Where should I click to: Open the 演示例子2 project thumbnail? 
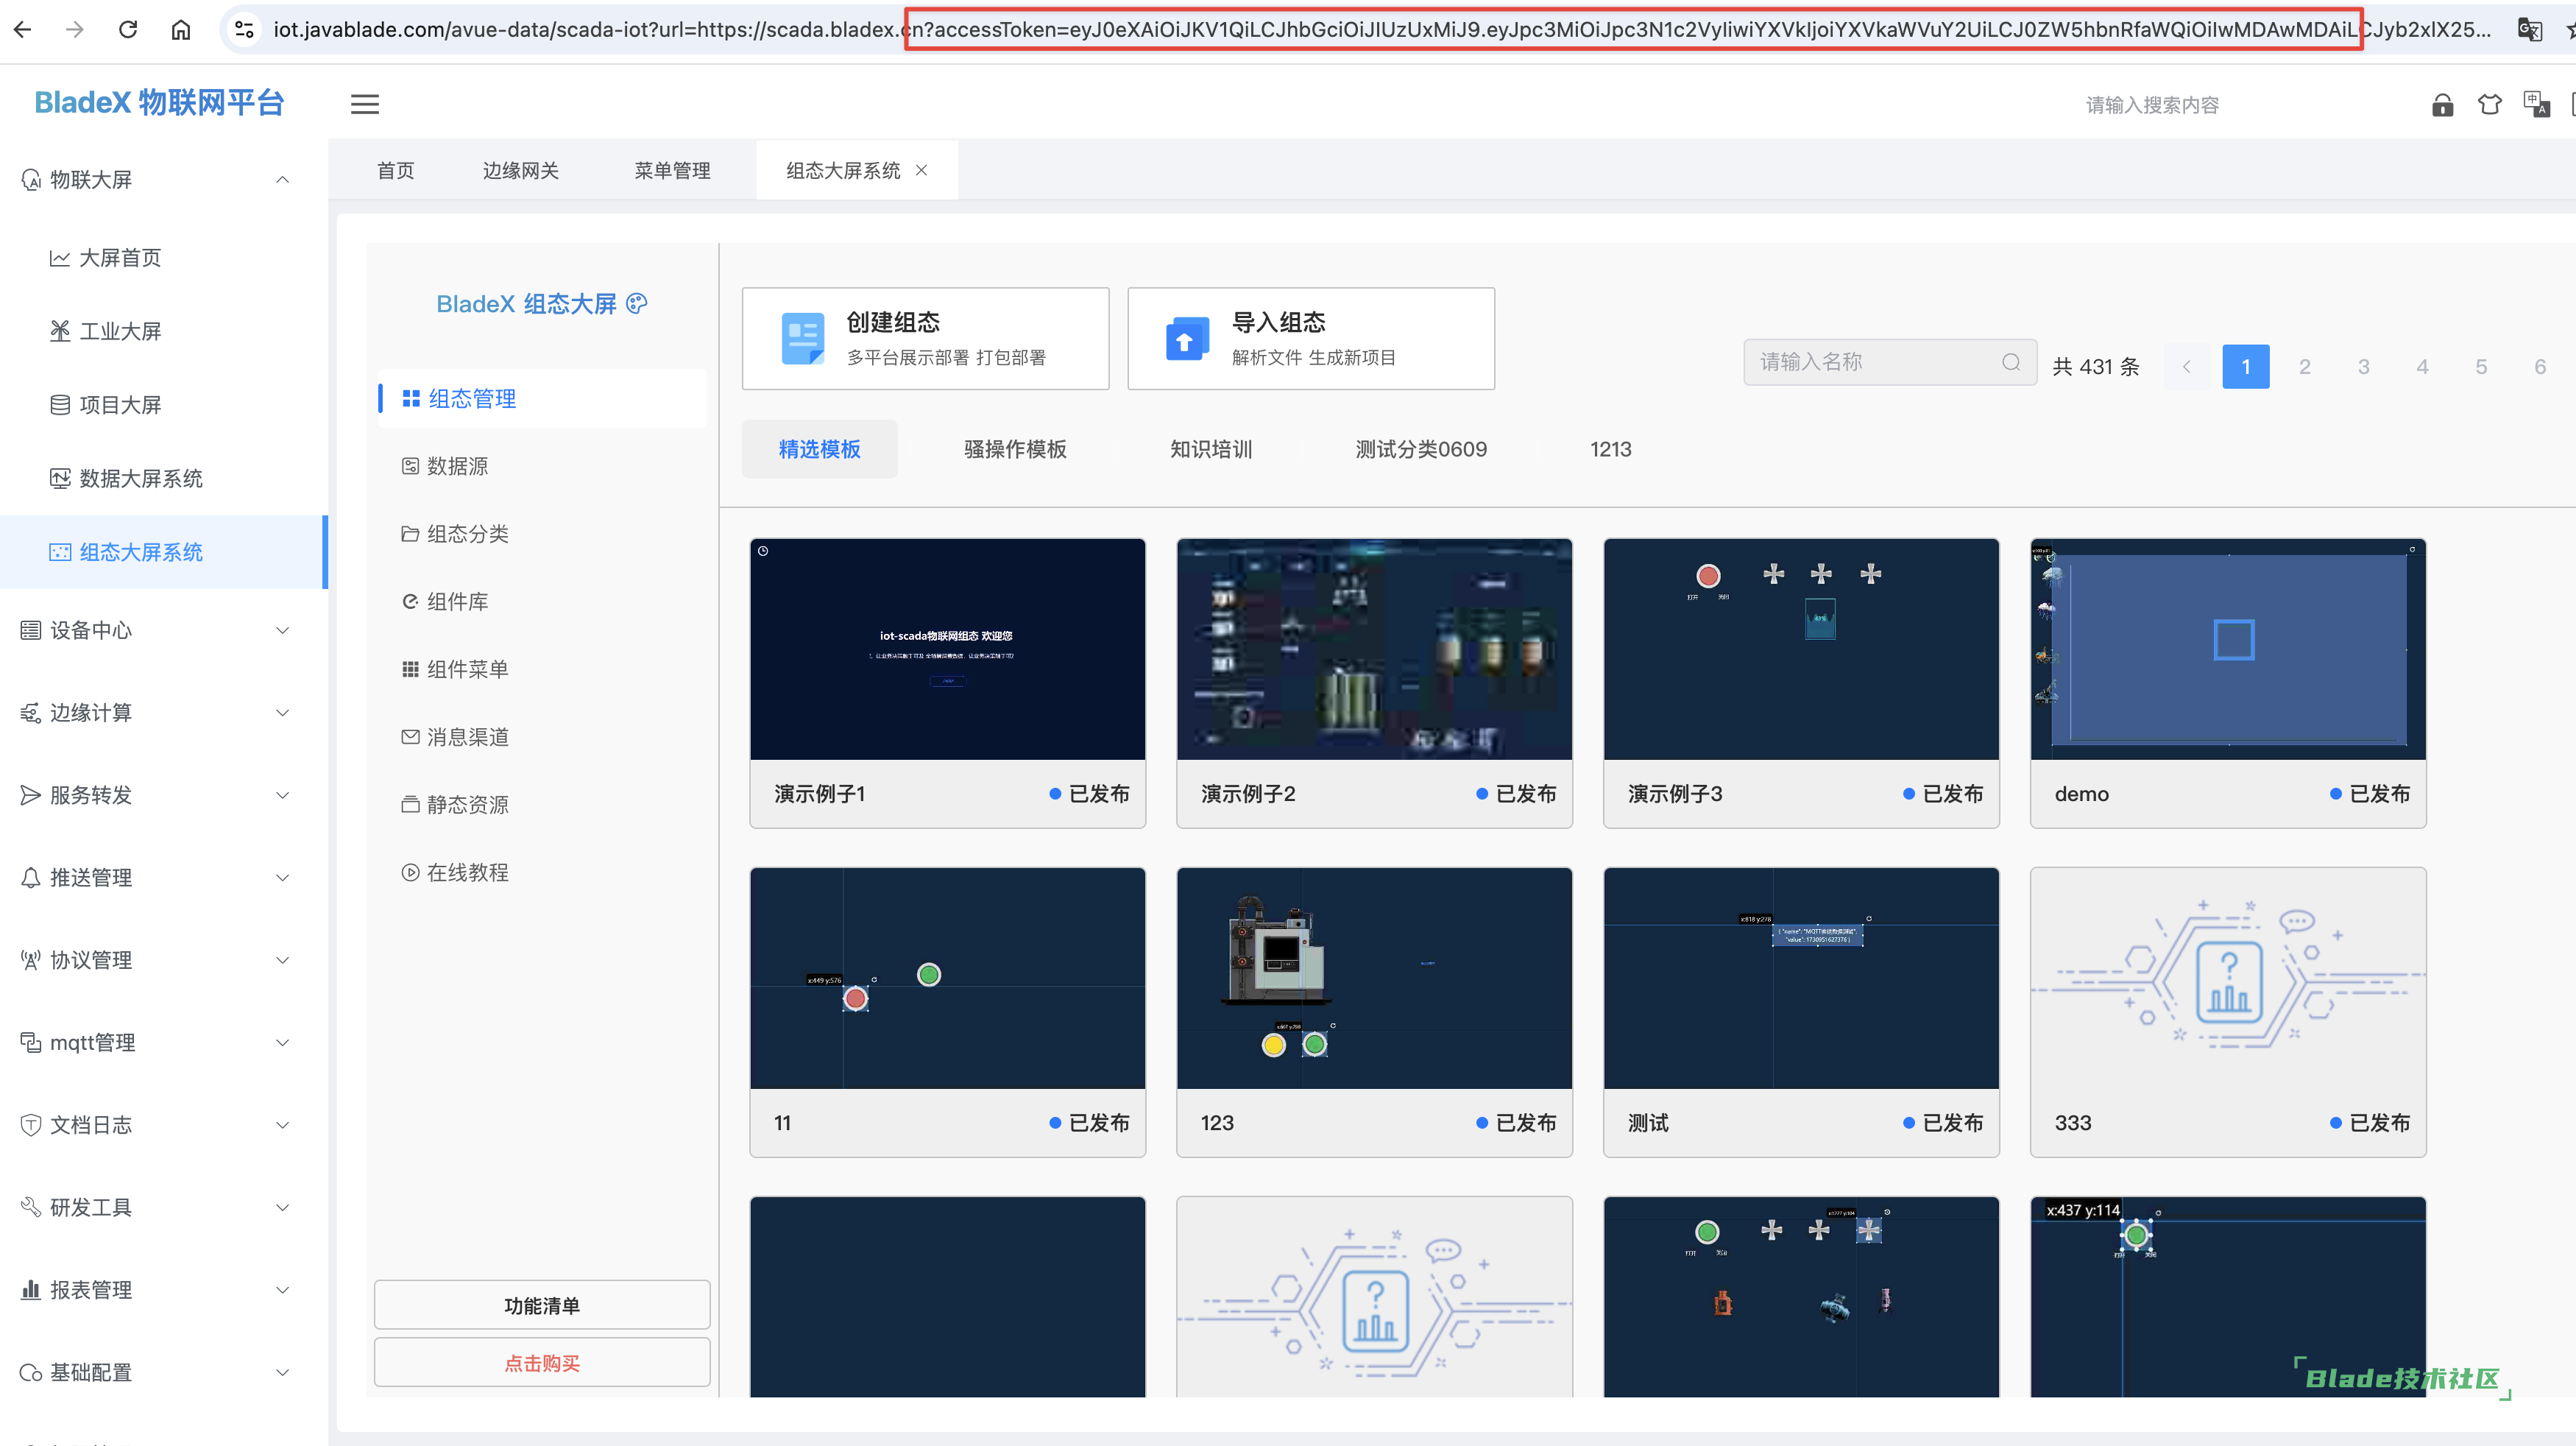pyautogui.click(x=1374, y=650)
